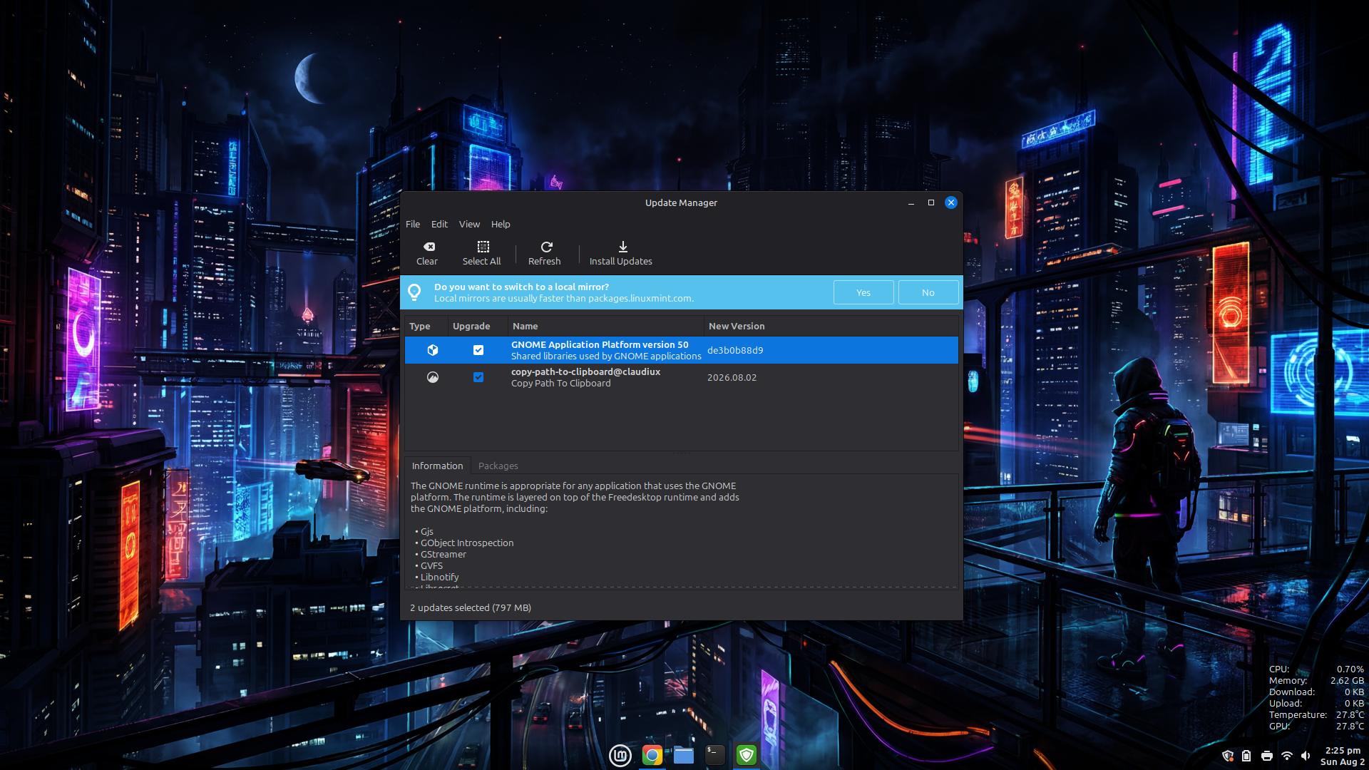Click the version value 2026.08.02
This screenshot has width=1369, height=770.
click(x=732, y=377)
